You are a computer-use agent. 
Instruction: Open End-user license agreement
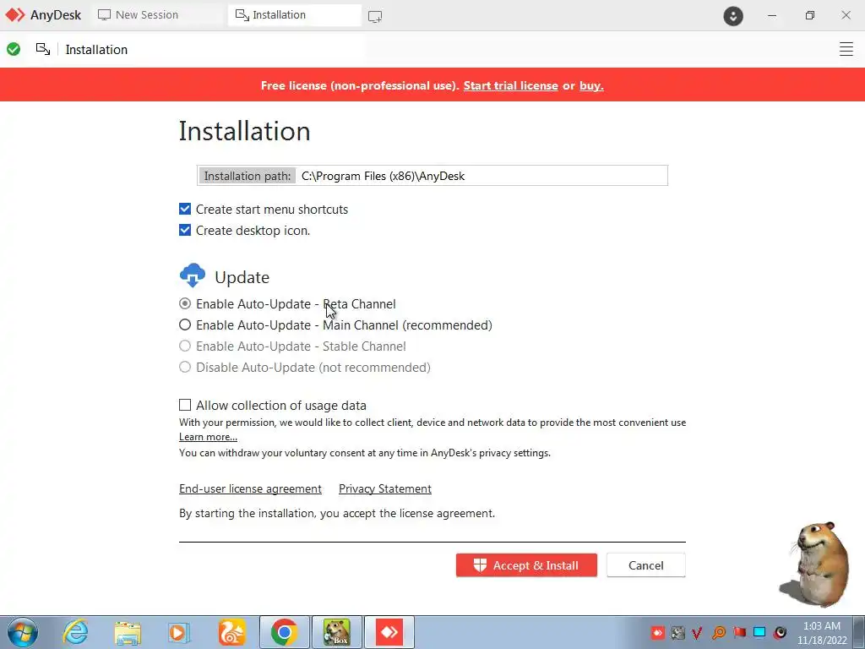pyautogui.click(x=250, y=488)
